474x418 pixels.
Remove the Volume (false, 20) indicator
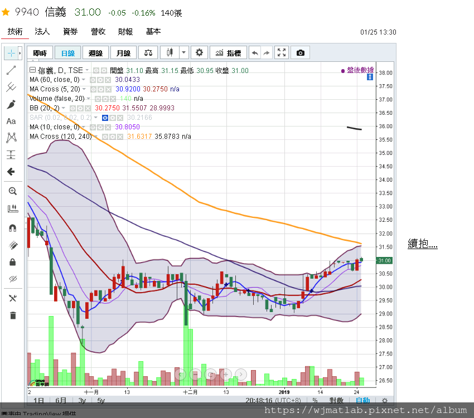[113, 99]
